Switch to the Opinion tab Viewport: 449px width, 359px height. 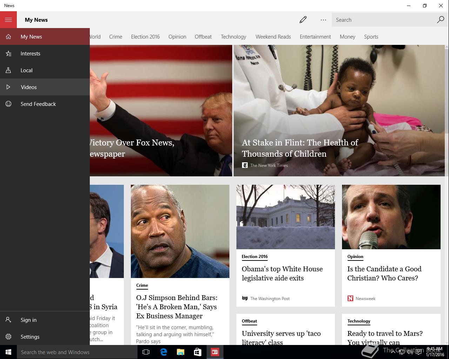pyautogui.click(x=177, y=36)
